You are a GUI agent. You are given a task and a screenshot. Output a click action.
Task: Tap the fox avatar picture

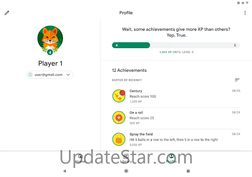click(50, 38)
